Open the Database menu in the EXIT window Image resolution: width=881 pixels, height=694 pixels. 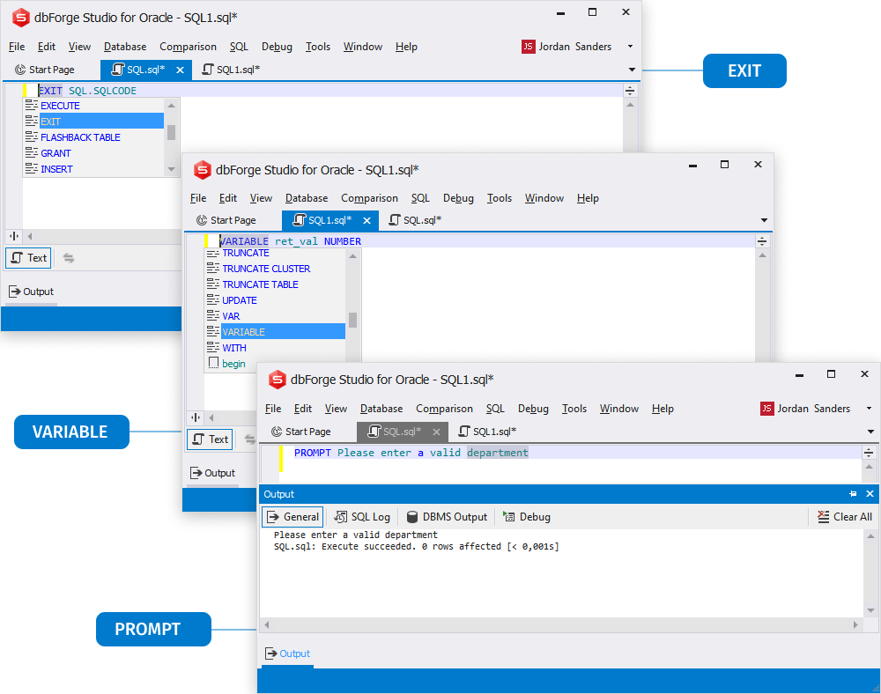125,47
